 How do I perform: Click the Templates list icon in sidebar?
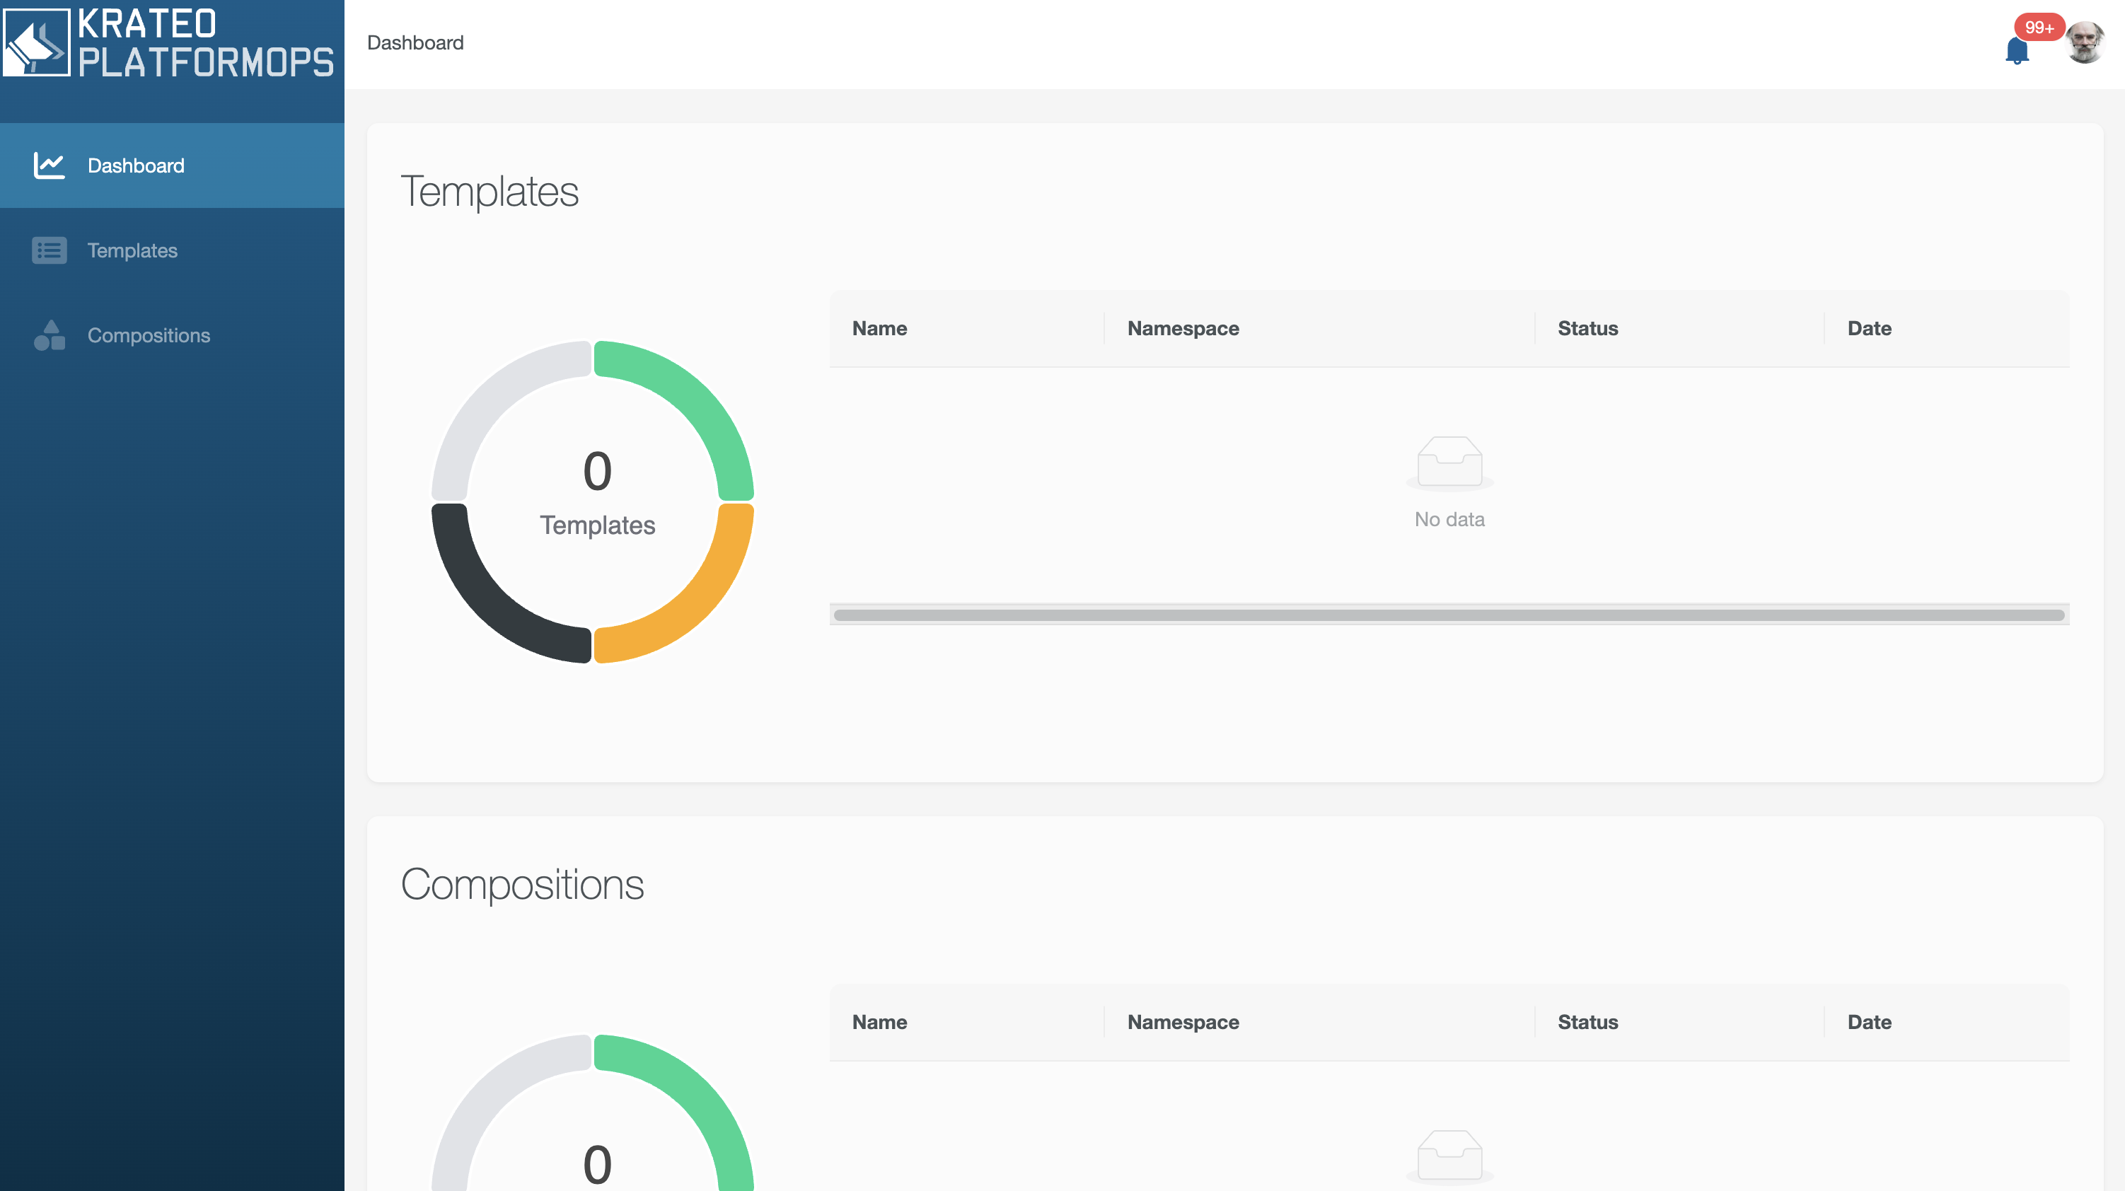coord(49,250)
